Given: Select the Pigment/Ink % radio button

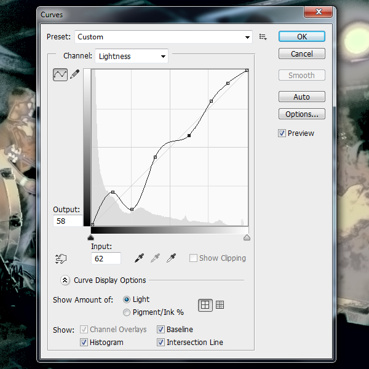Looking at the screenshot, I should (x=126, y=312).
